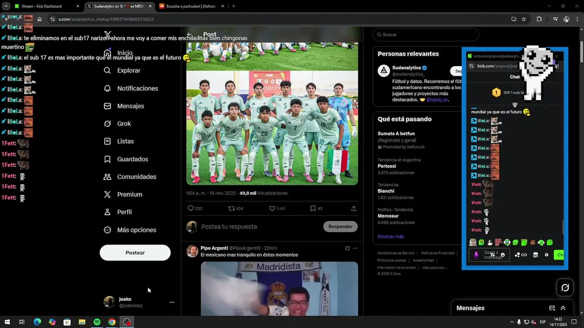Open the browser extensions puzzle icon
The image size is (584, 328).
click(x=539, y=19)
